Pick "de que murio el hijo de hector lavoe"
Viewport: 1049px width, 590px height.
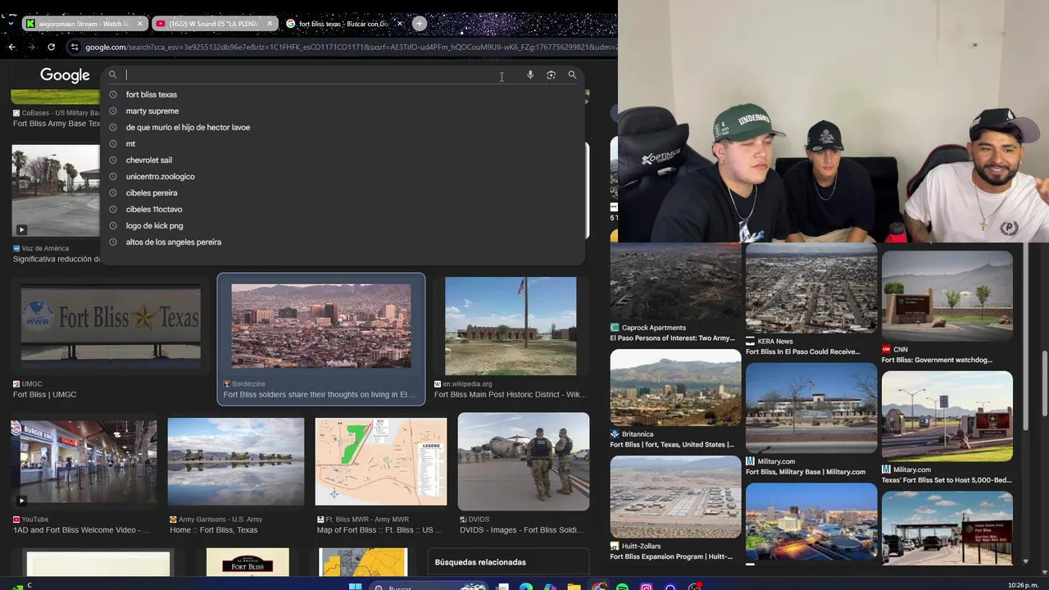pyautogui.click(x=188, y=127)
